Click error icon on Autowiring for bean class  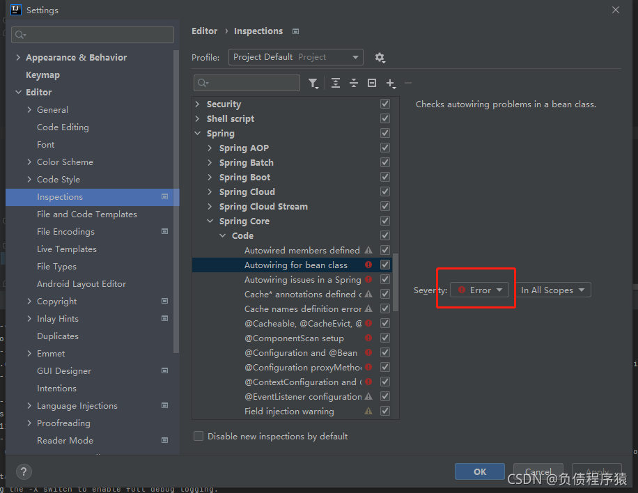pos(368,265)
